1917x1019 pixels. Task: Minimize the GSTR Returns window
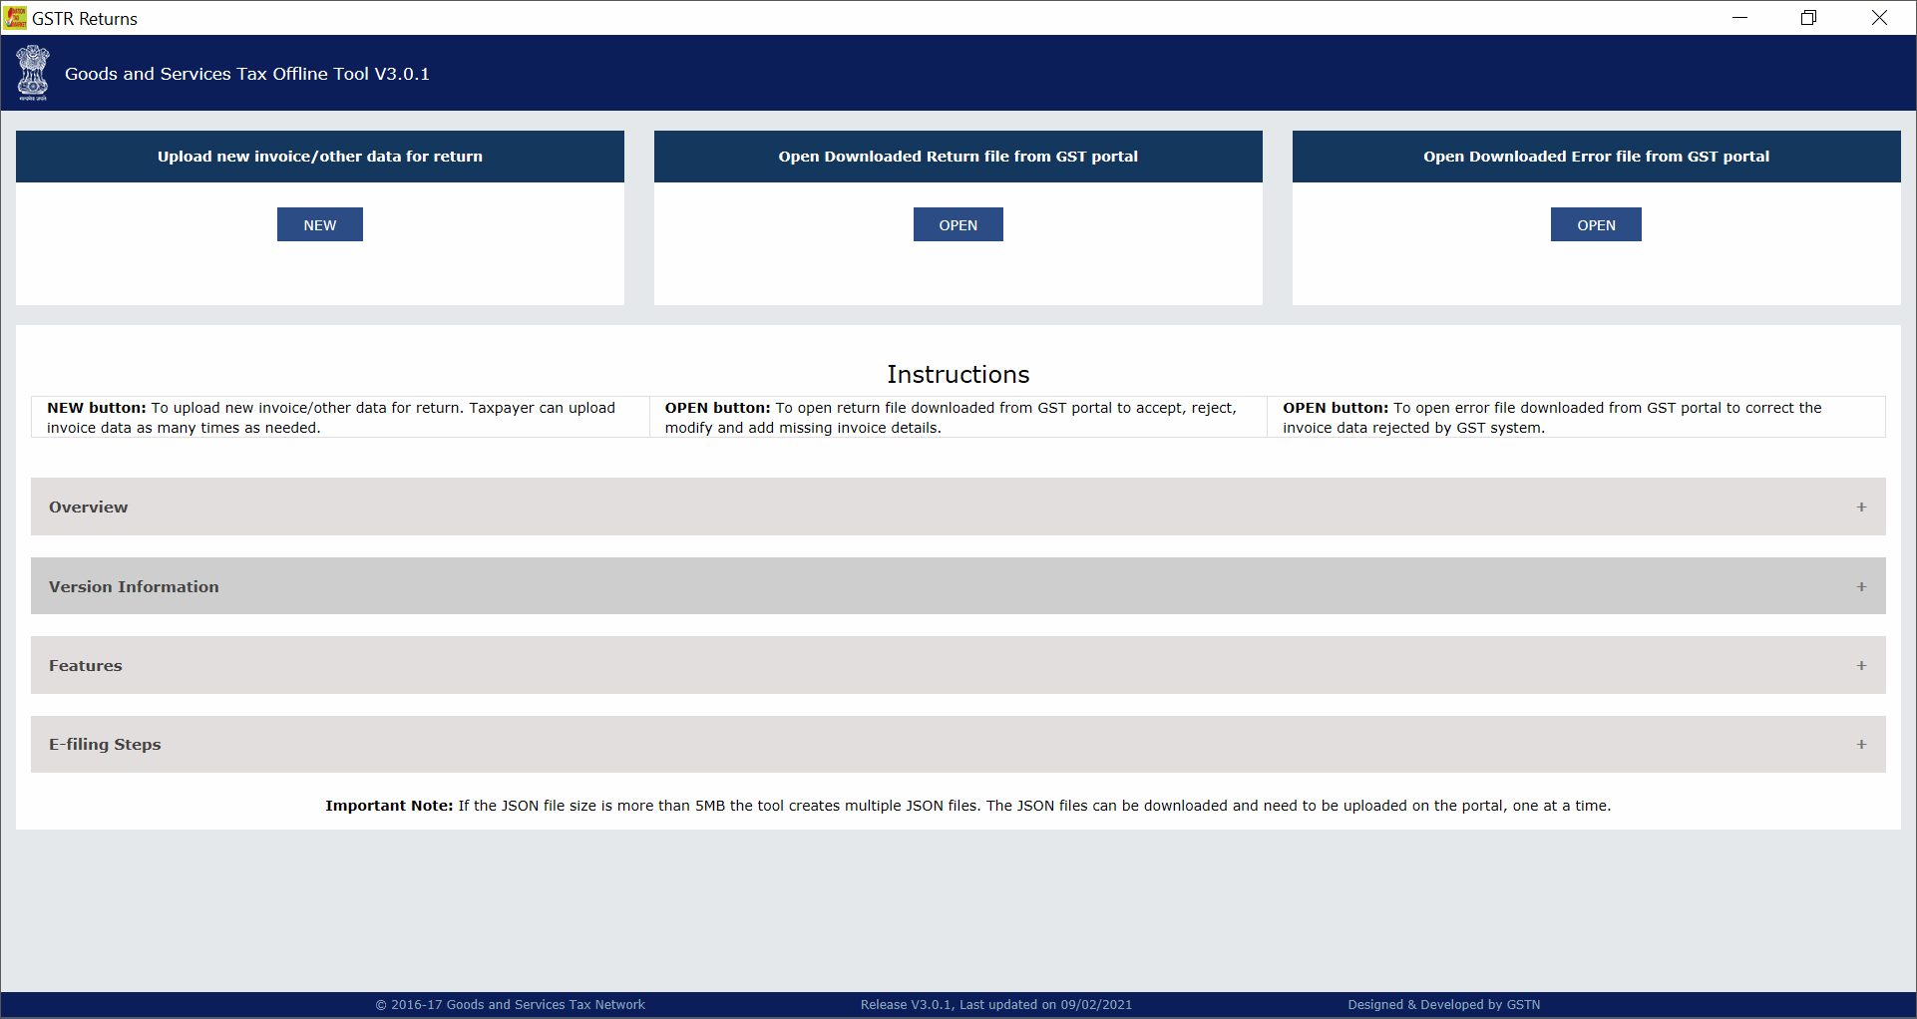pos(1740,18)
